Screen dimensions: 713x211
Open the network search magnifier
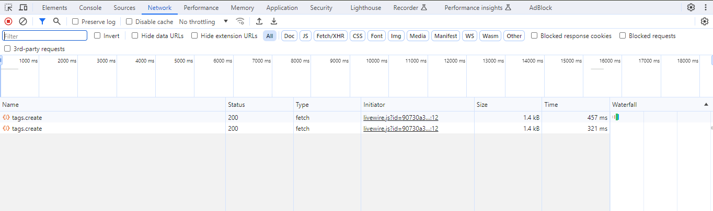(x=57, y=21)
